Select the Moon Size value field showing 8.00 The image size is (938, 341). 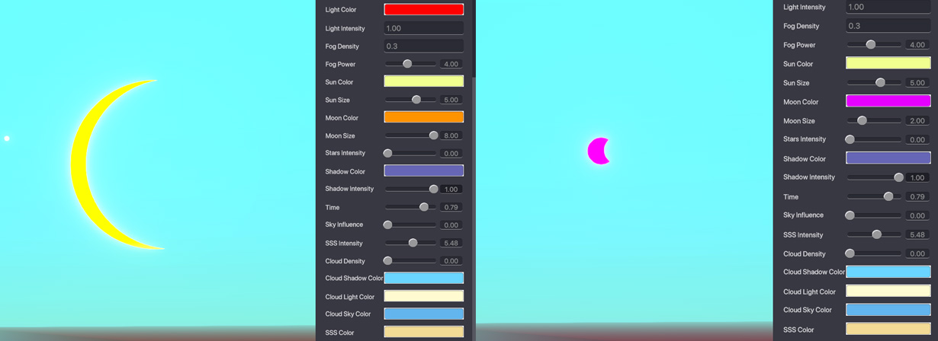[x=451, y=135]
